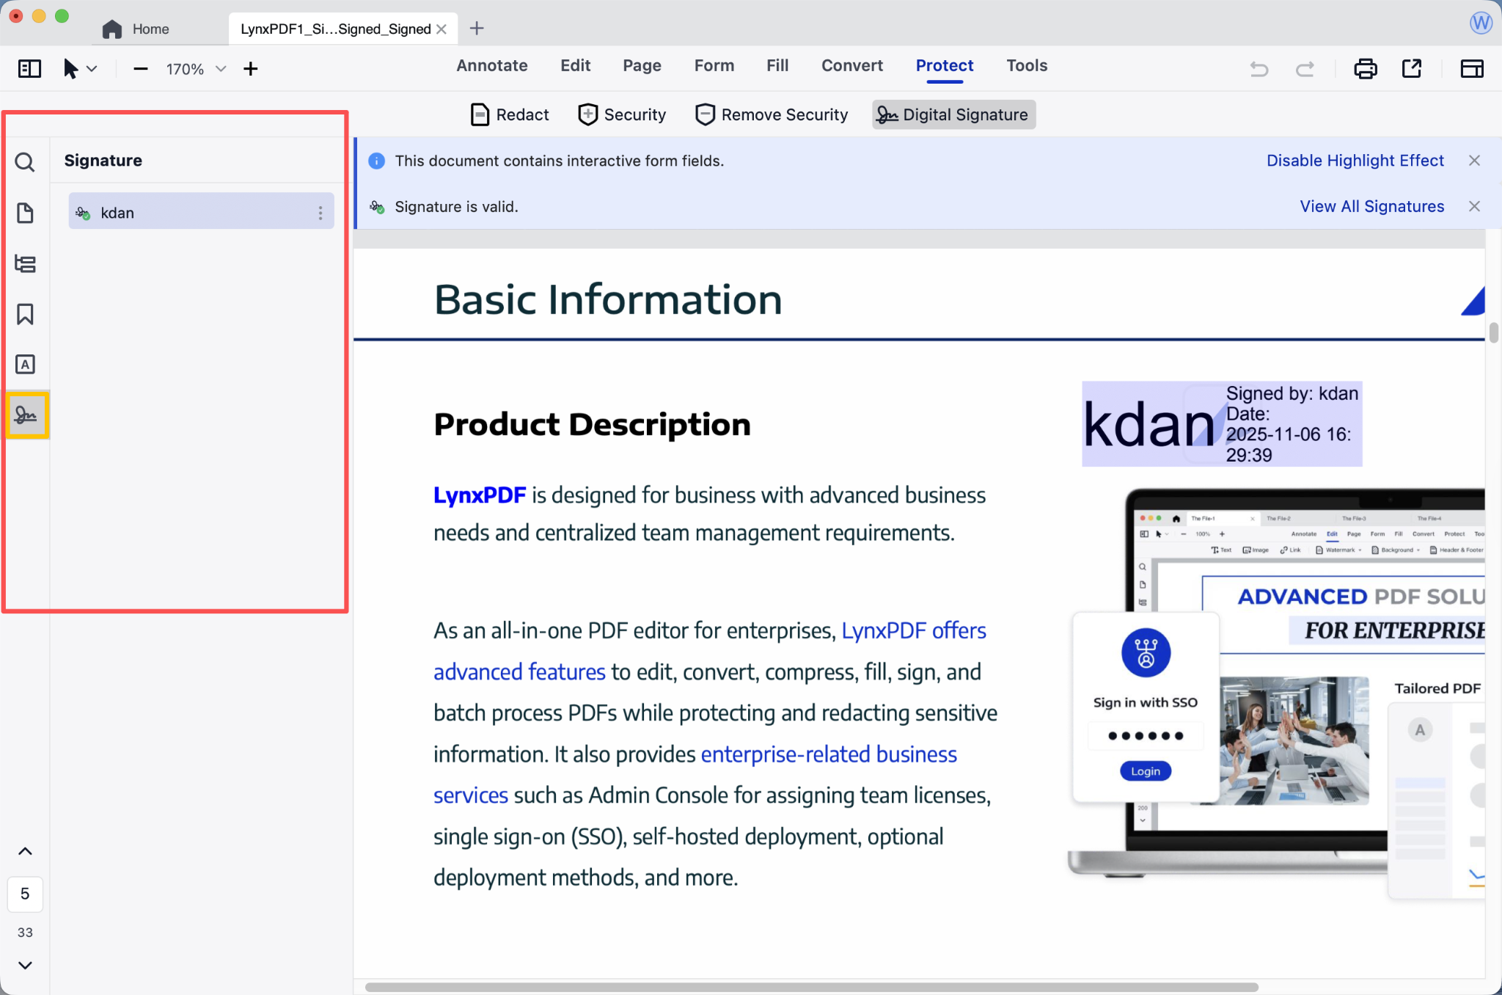Open the annotations list panel
This screenshot has width=1502, height=995.
tap(25, 365)
